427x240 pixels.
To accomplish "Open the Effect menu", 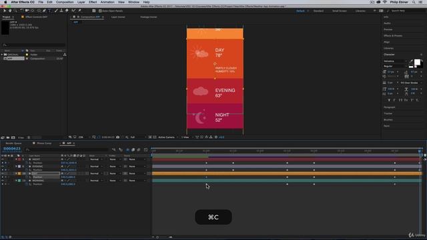I will 93,2.
